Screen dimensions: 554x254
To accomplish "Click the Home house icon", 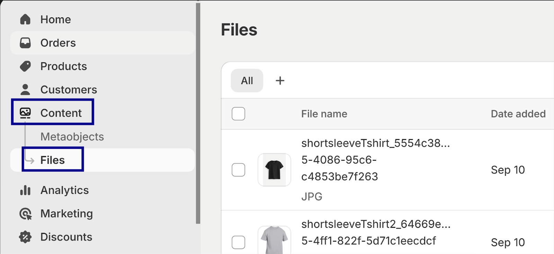I will [x=25, y=19].
